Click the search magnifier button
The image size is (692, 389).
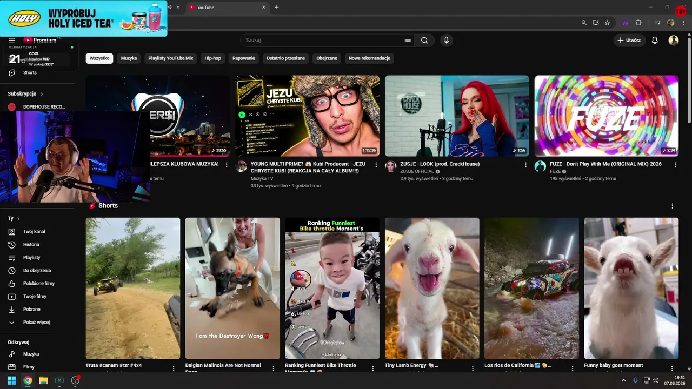tap(424, 40)
